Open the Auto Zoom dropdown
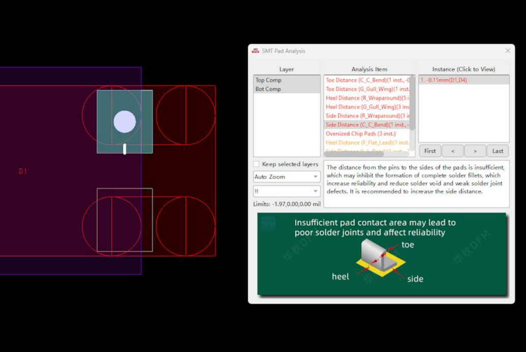This screenshot has width=526, height=352. [286, 177]
